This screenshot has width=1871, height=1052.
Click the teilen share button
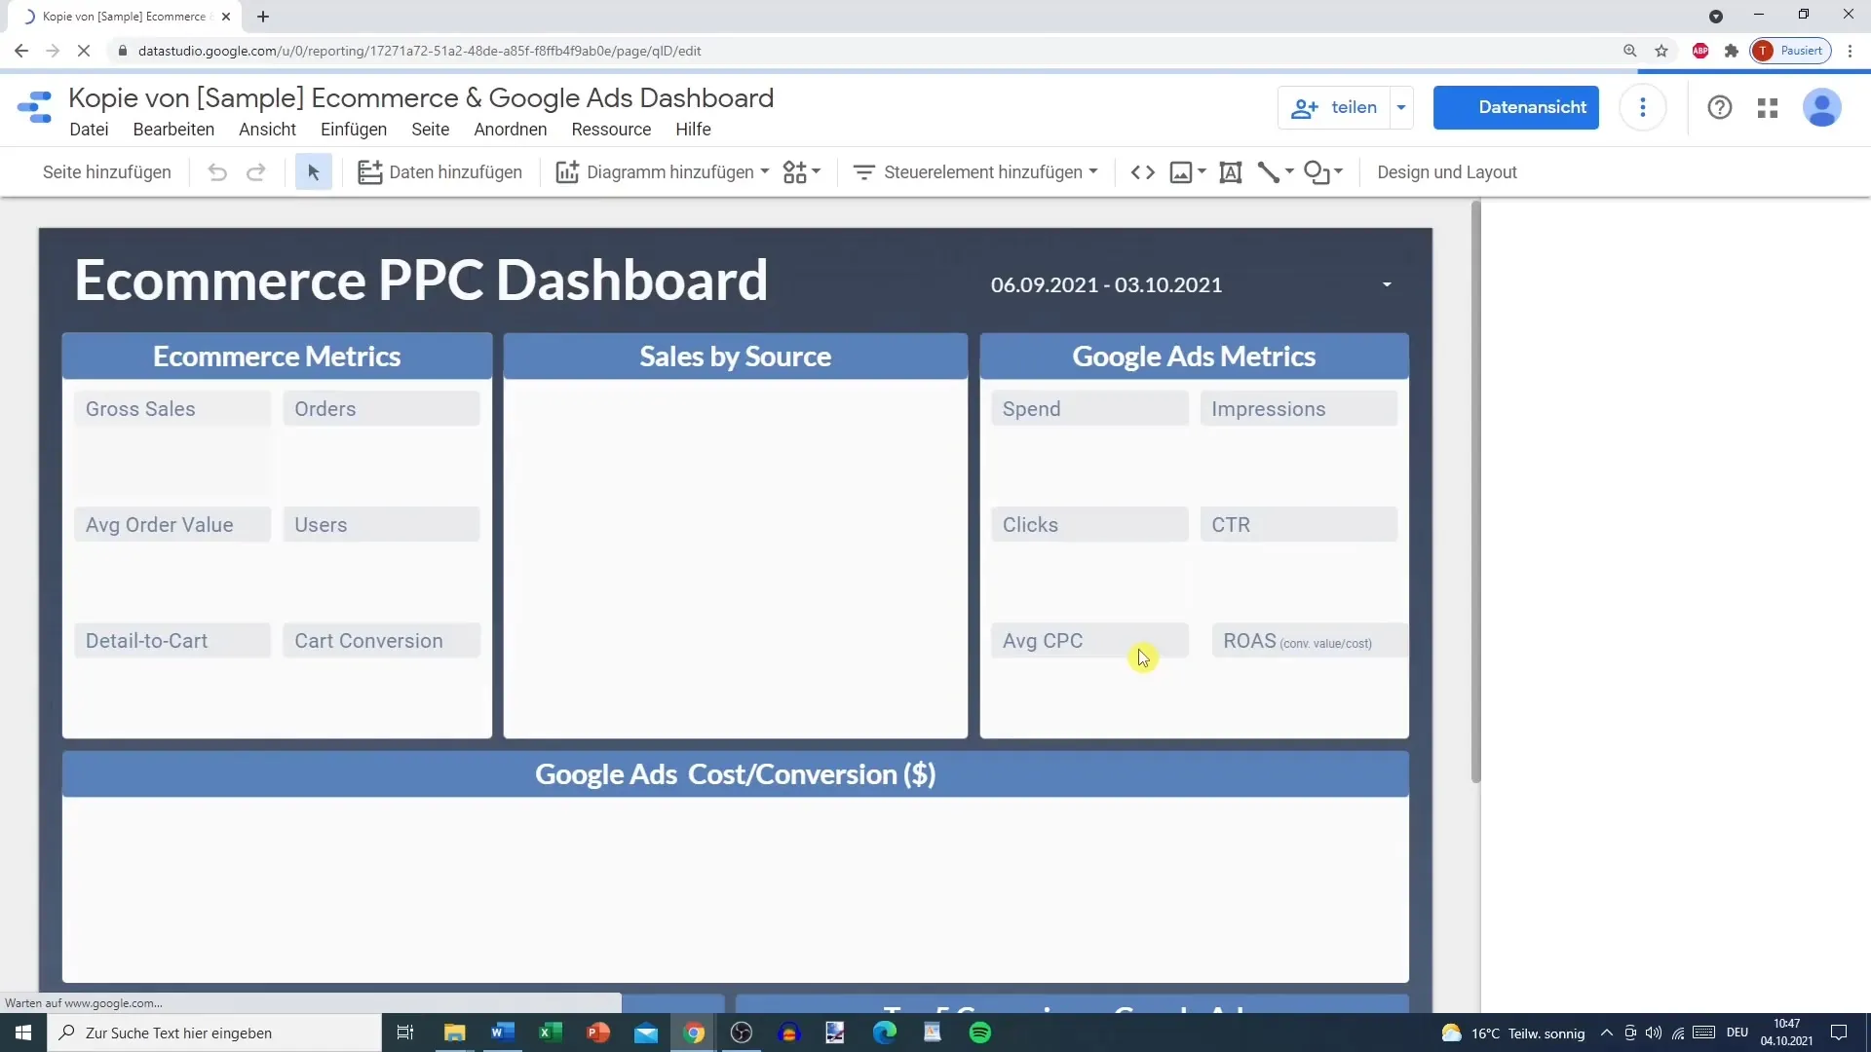coord(1333,107)
